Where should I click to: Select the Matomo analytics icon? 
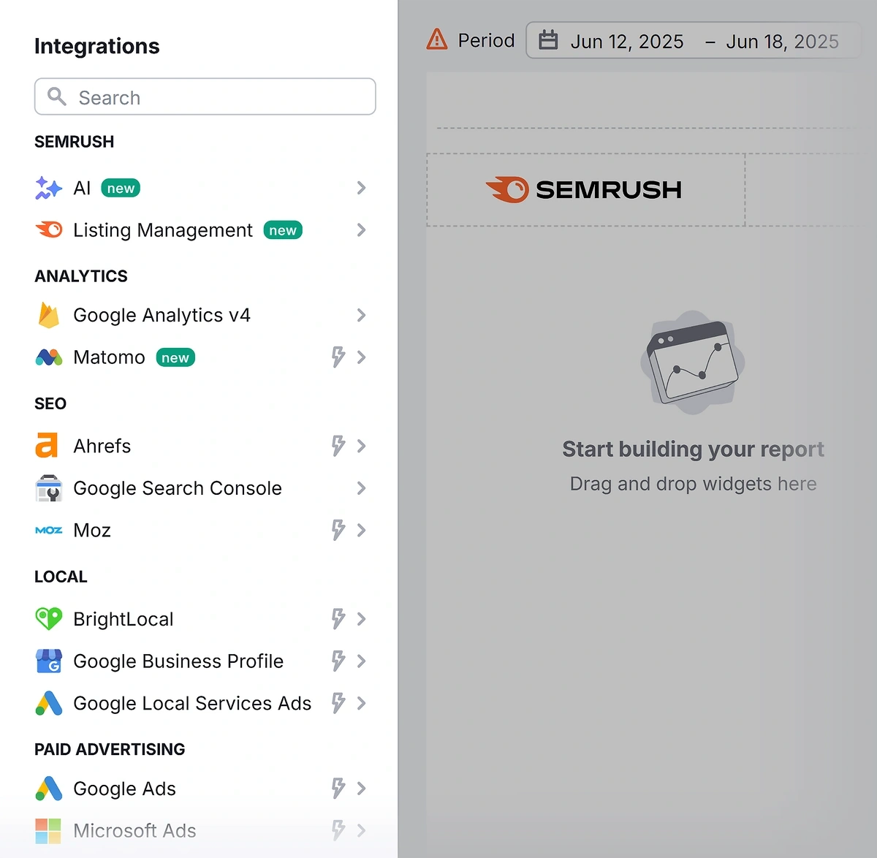click(x=48, y=357)
